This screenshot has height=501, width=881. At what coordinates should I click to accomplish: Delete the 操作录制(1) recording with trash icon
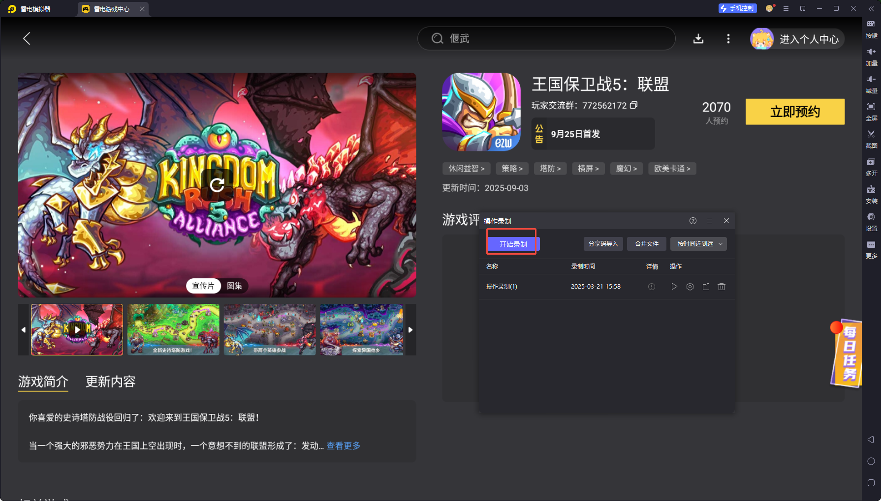722,287
